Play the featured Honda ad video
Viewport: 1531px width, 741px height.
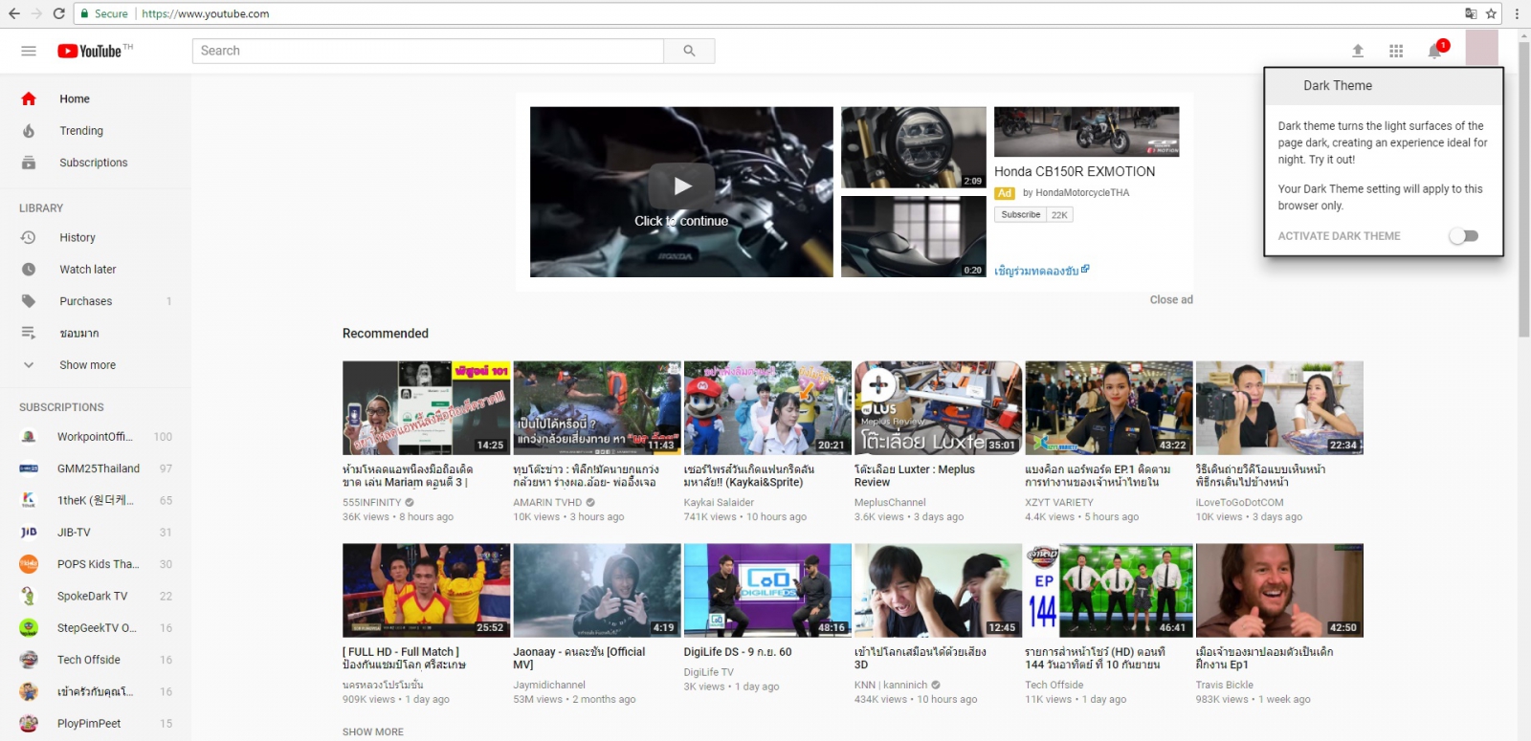(x=681, y=191)
